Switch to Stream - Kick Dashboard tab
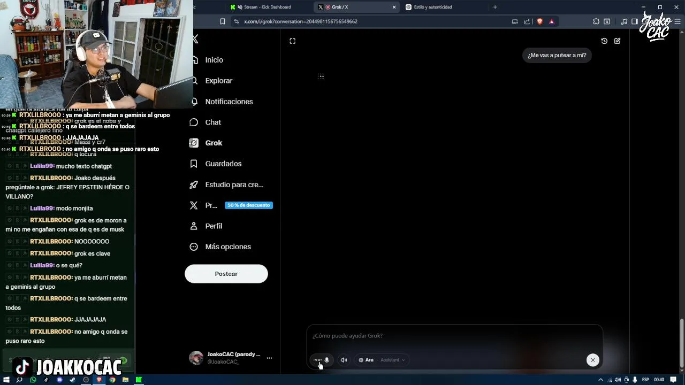 click(267, 7)
